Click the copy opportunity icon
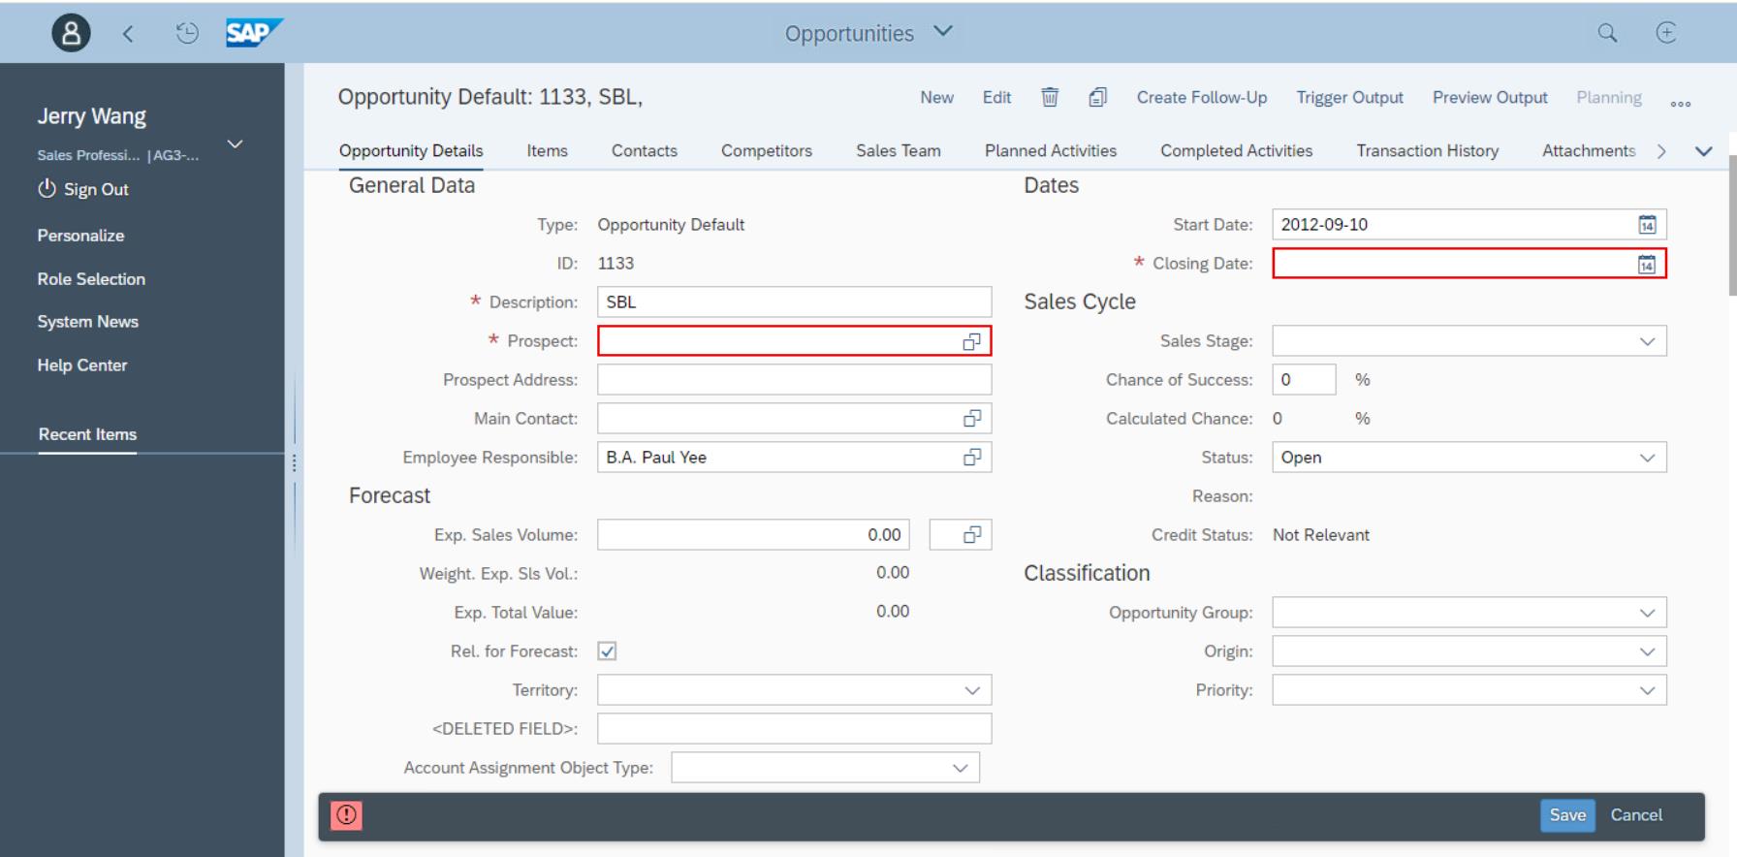The width and height of the screenshot is (1737, 857). click(x=1097, y=97)
